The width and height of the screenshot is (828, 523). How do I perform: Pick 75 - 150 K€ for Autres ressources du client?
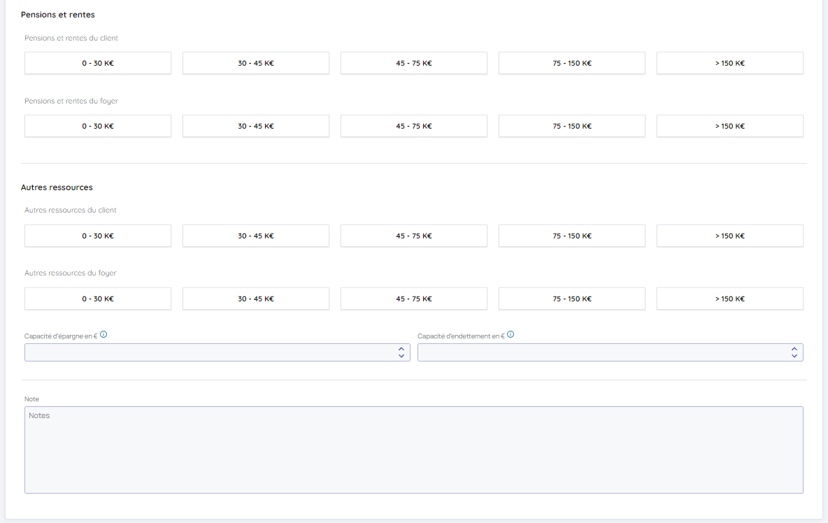(571, 236)
